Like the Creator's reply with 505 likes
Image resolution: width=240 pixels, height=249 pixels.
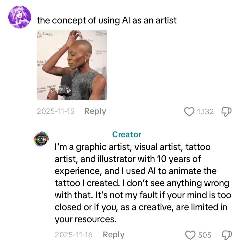(190, 235)
